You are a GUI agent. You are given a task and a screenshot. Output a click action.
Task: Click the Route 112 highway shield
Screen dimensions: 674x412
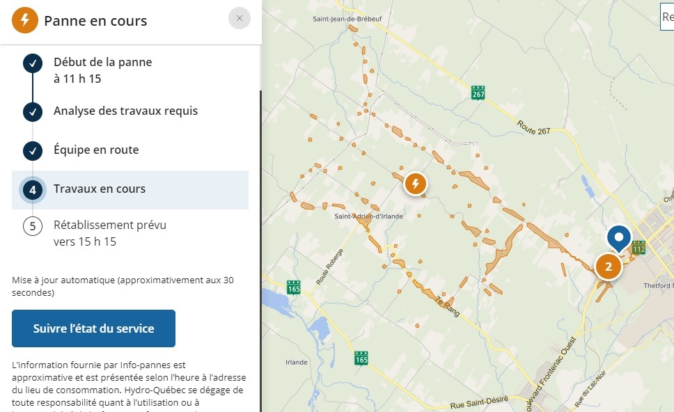point(639,247)
